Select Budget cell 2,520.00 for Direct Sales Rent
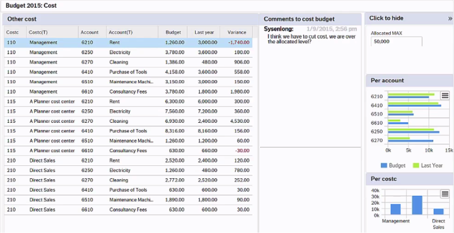 tap(174, 161)
